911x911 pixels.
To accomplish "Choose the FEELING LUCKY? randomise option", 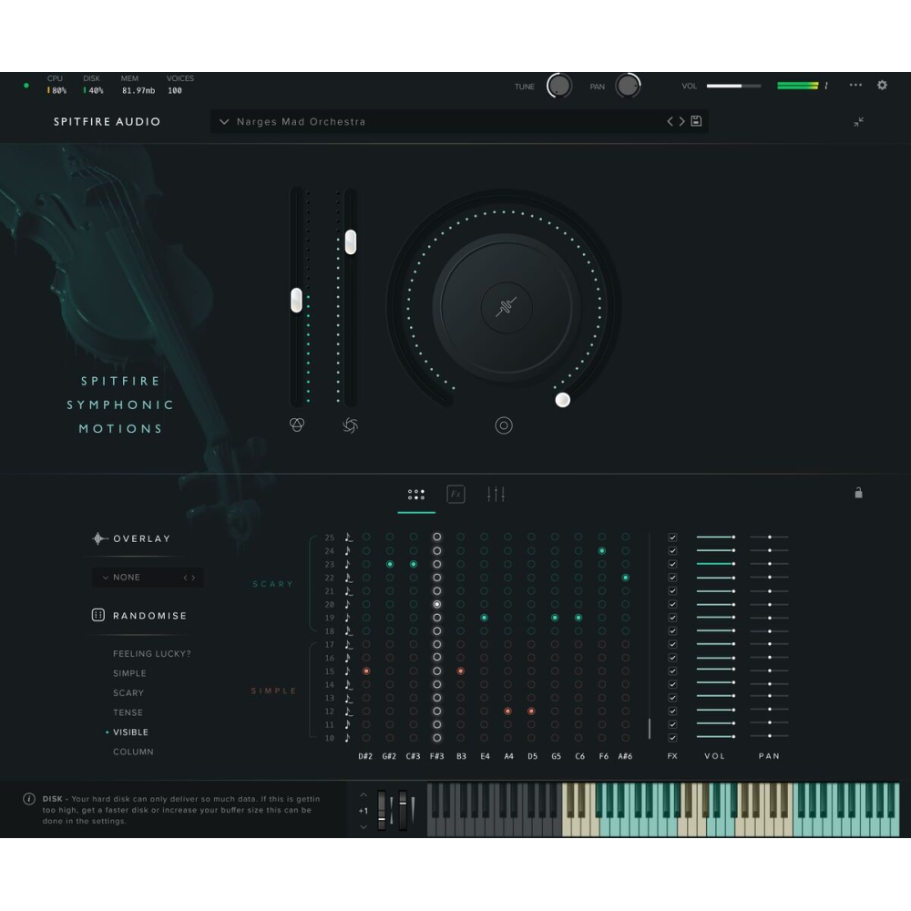I will 151,654.
